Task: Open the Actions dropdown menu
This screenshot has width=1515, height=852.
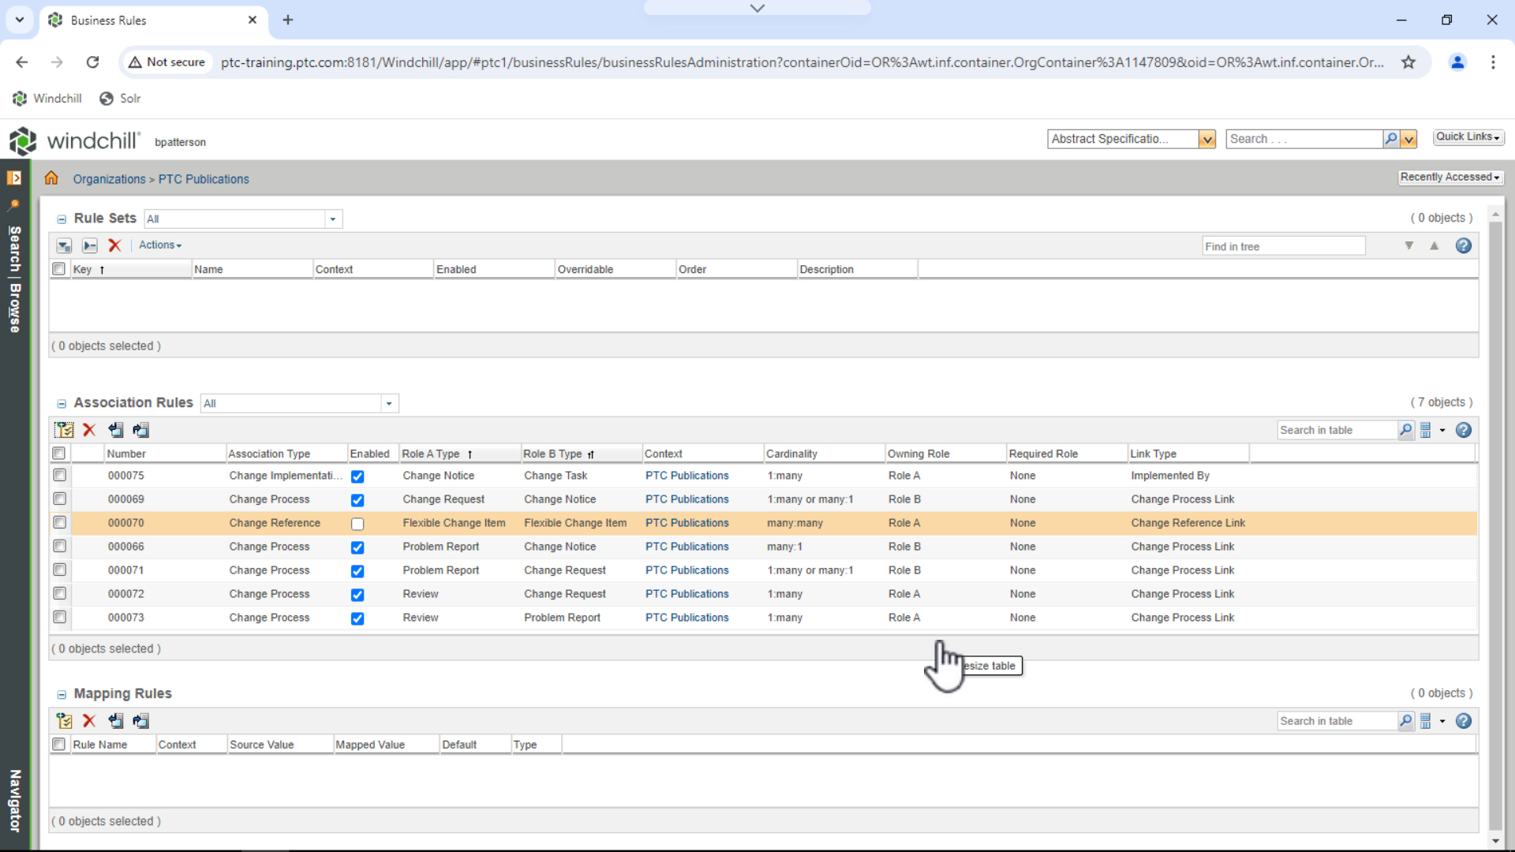Action: (x=159, y=245)
